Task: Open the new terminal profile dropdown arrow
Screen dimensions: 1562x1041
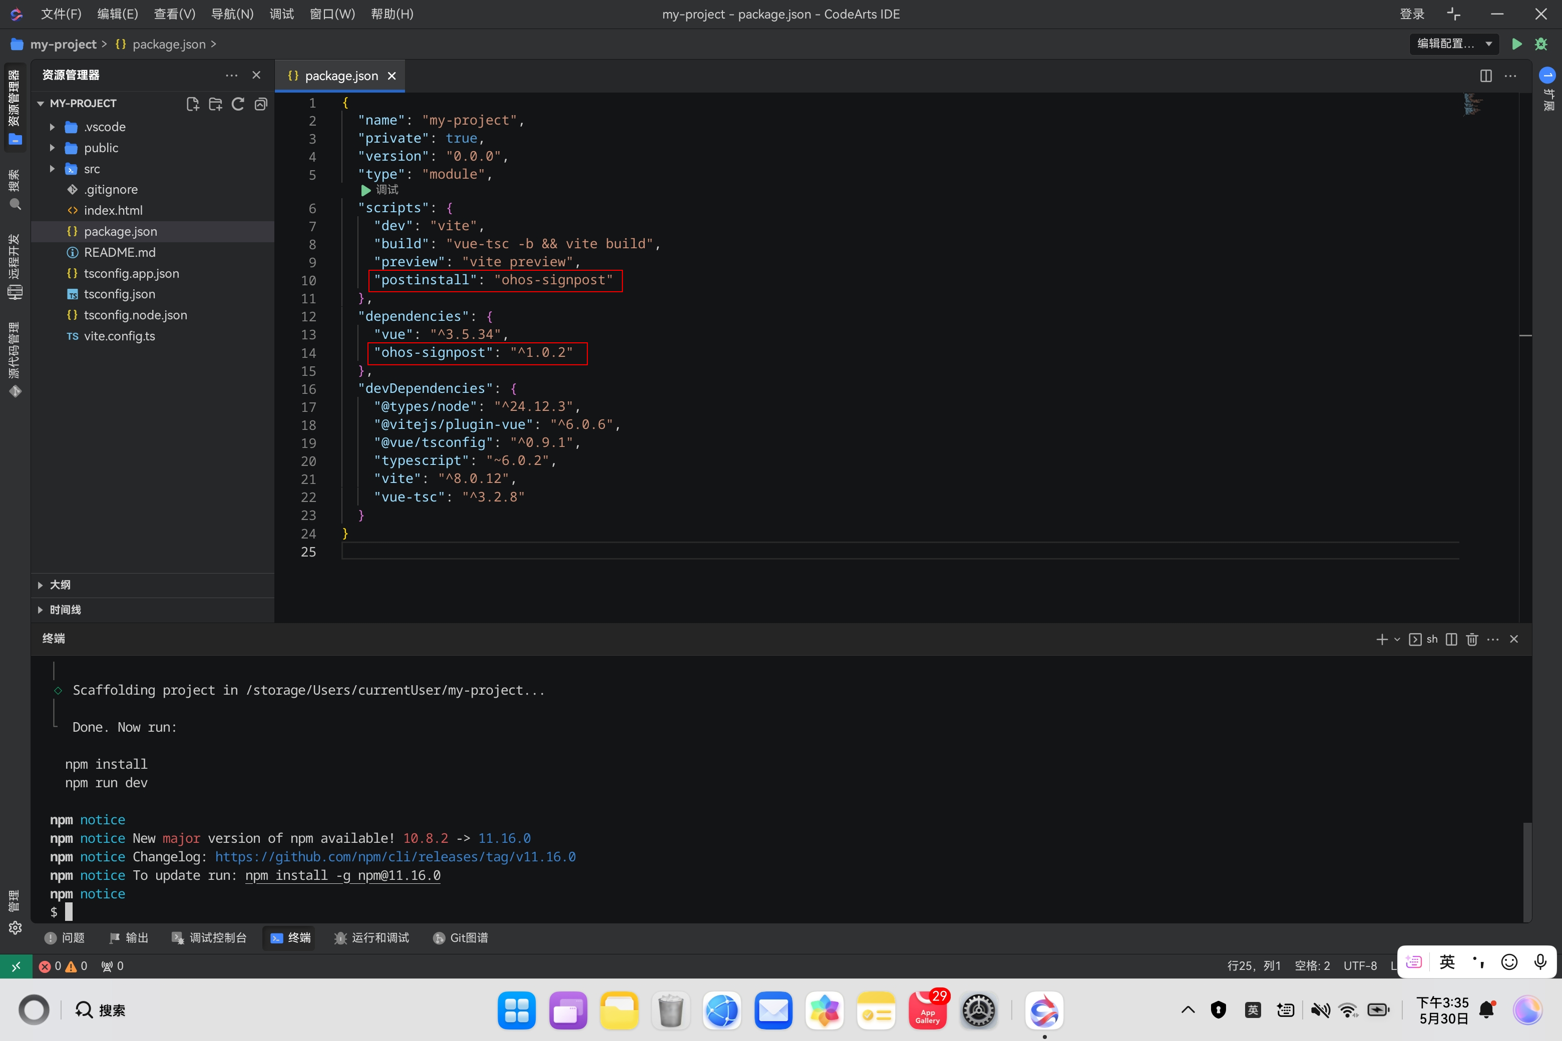Action: (1397, 639)
